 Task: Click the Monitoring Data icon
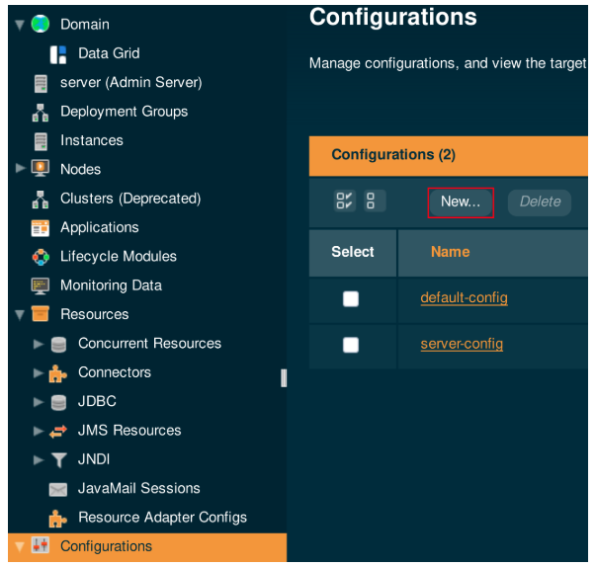click(41, 285)
